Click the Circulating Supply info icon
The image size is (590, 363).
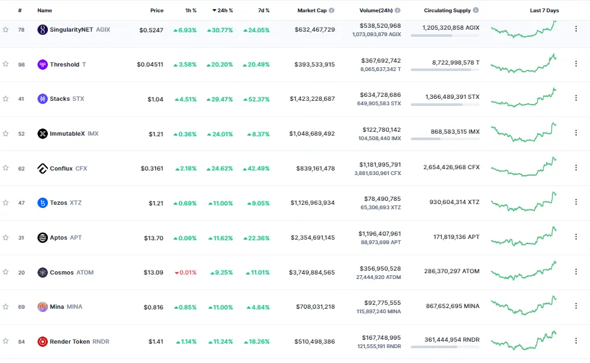(475, 10)
